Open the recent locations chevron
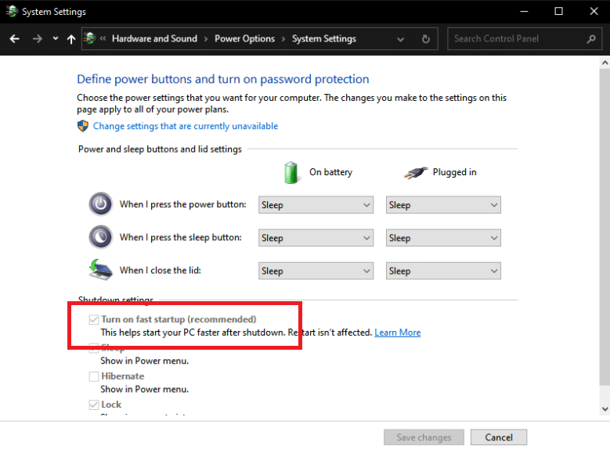This screenshot has height=453, width=610. (x=55, y=38)
